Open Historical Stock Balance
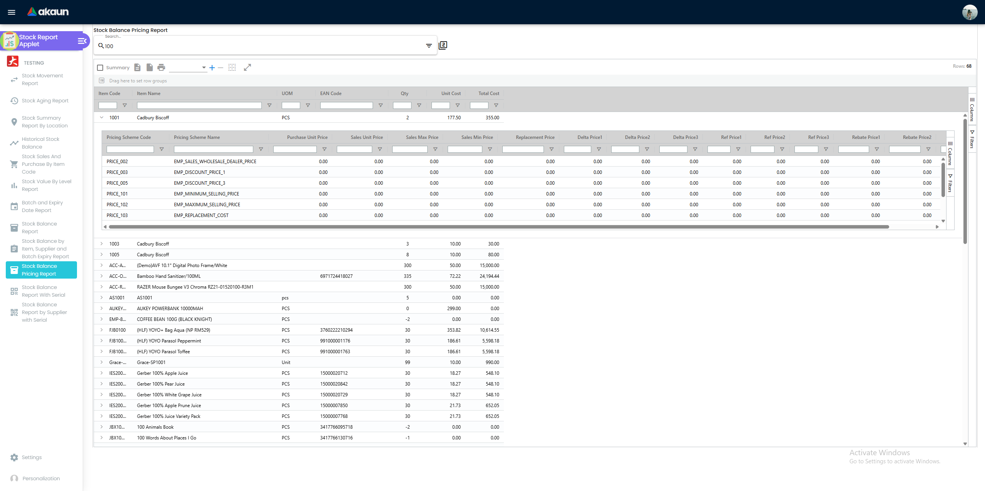This screenshot has height=491, width=985. (42, 143)
